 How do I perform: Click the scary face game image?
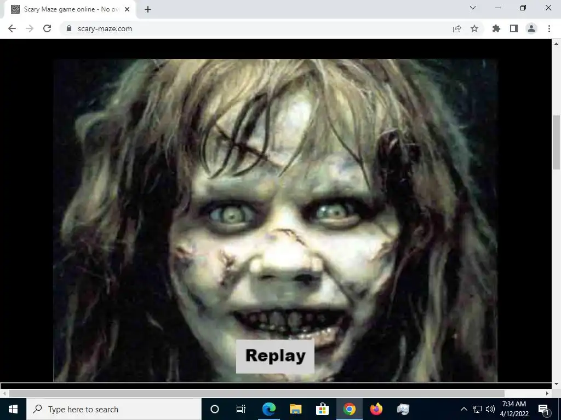(275, 220)
